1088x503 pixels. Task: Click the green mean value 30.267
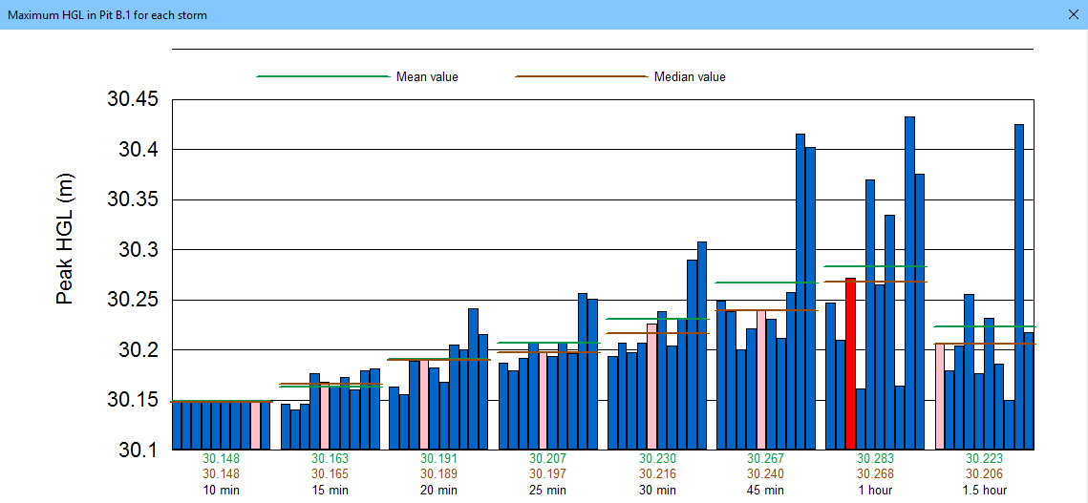765,458
